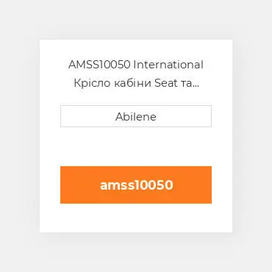
Task: Click the word International in the title
Action: (x=168, y=65)
